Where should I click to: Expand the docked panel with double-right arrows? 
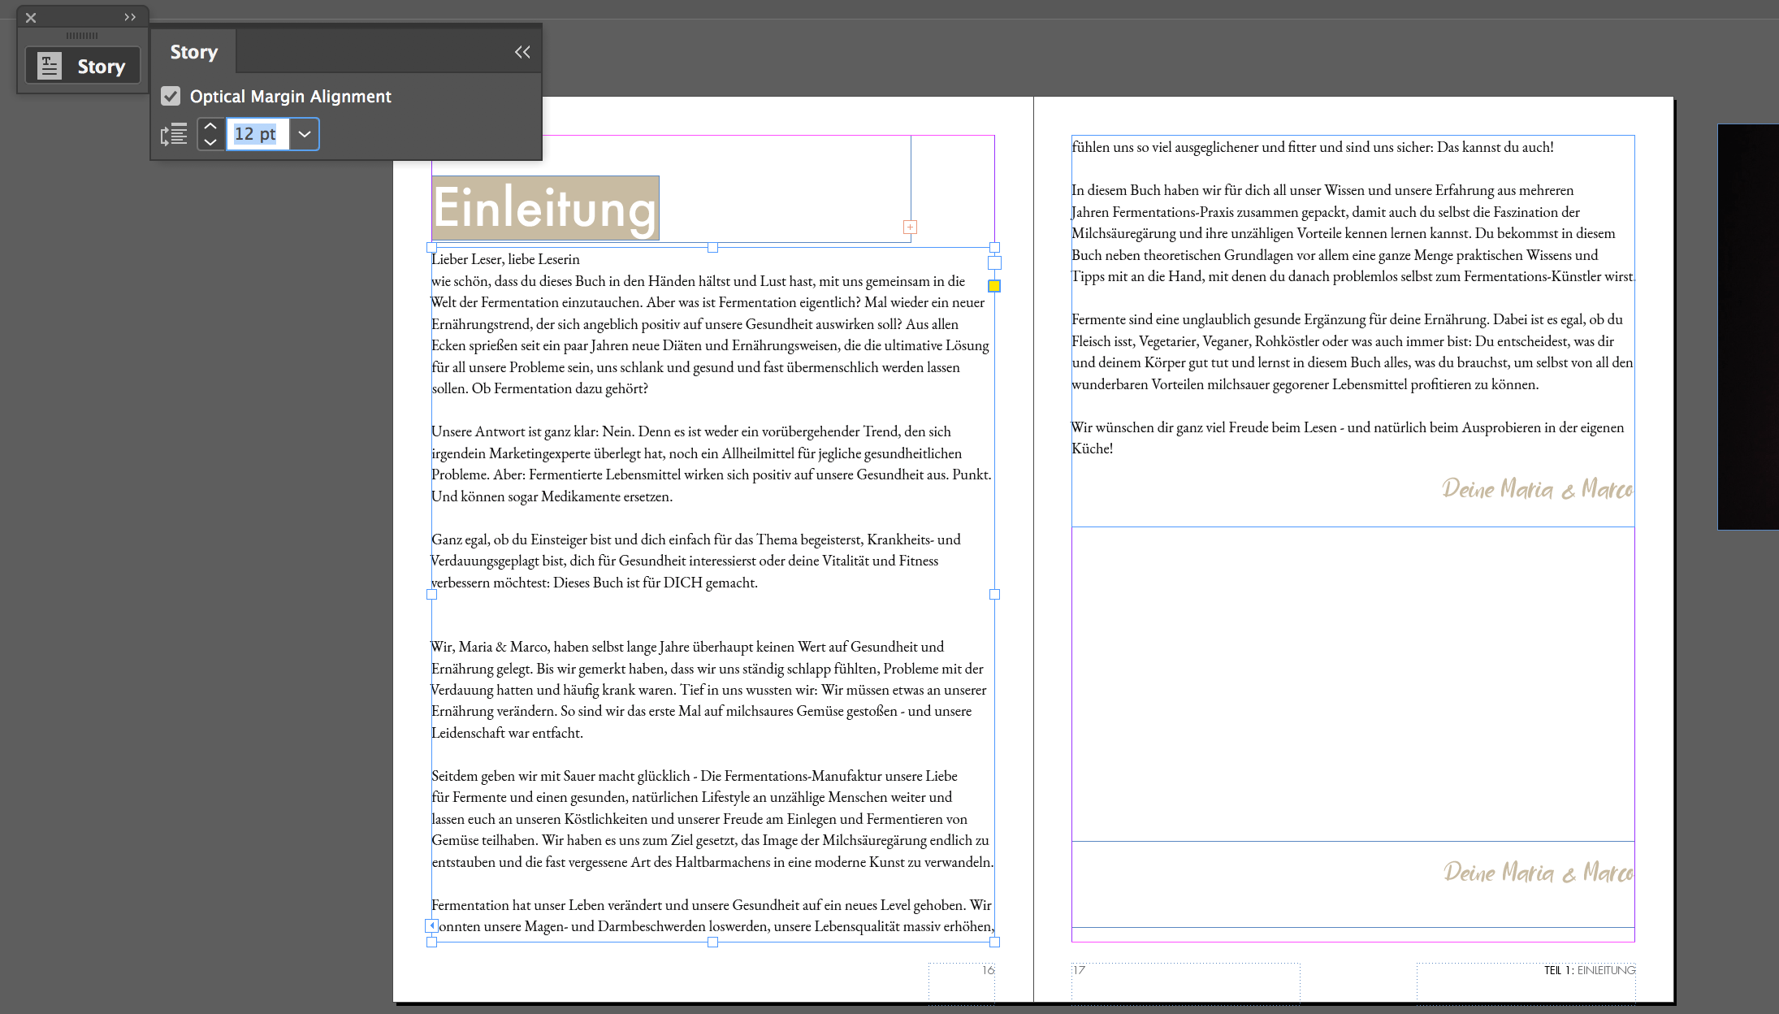point(130,17)
